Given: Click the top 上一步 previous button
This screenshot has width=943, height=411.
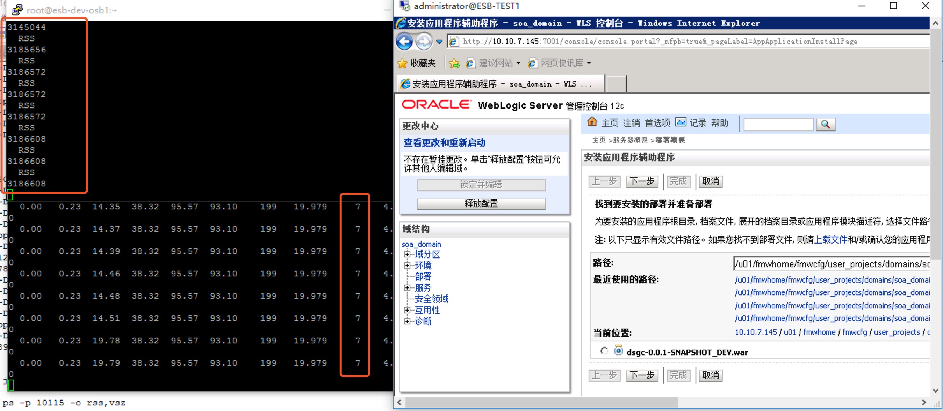Looking at the screenshot, I should 604,181.
